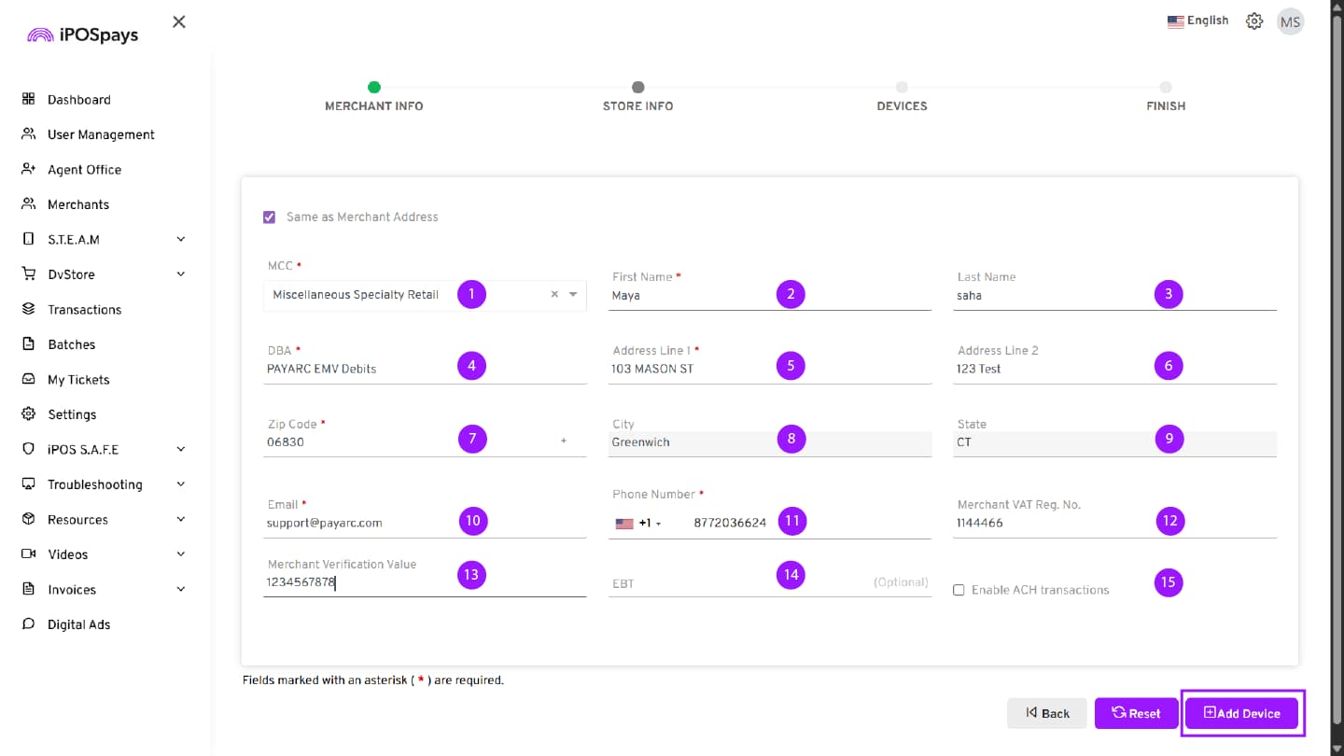1344x756 pixels.
Task: Expand the Troubleshooting sidebar section
Action: click(x=180, y=484)
